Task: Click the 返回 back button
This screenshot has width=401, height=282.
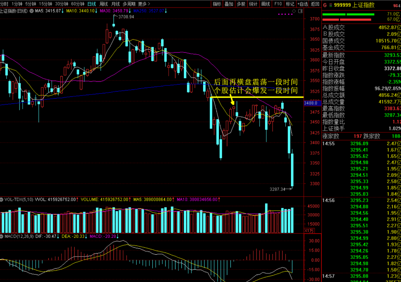Action: [x=315, y=4]
